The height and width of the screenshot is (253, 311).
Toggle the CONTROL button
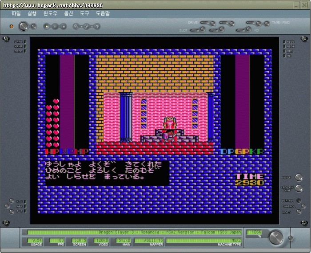pos(303,206)
